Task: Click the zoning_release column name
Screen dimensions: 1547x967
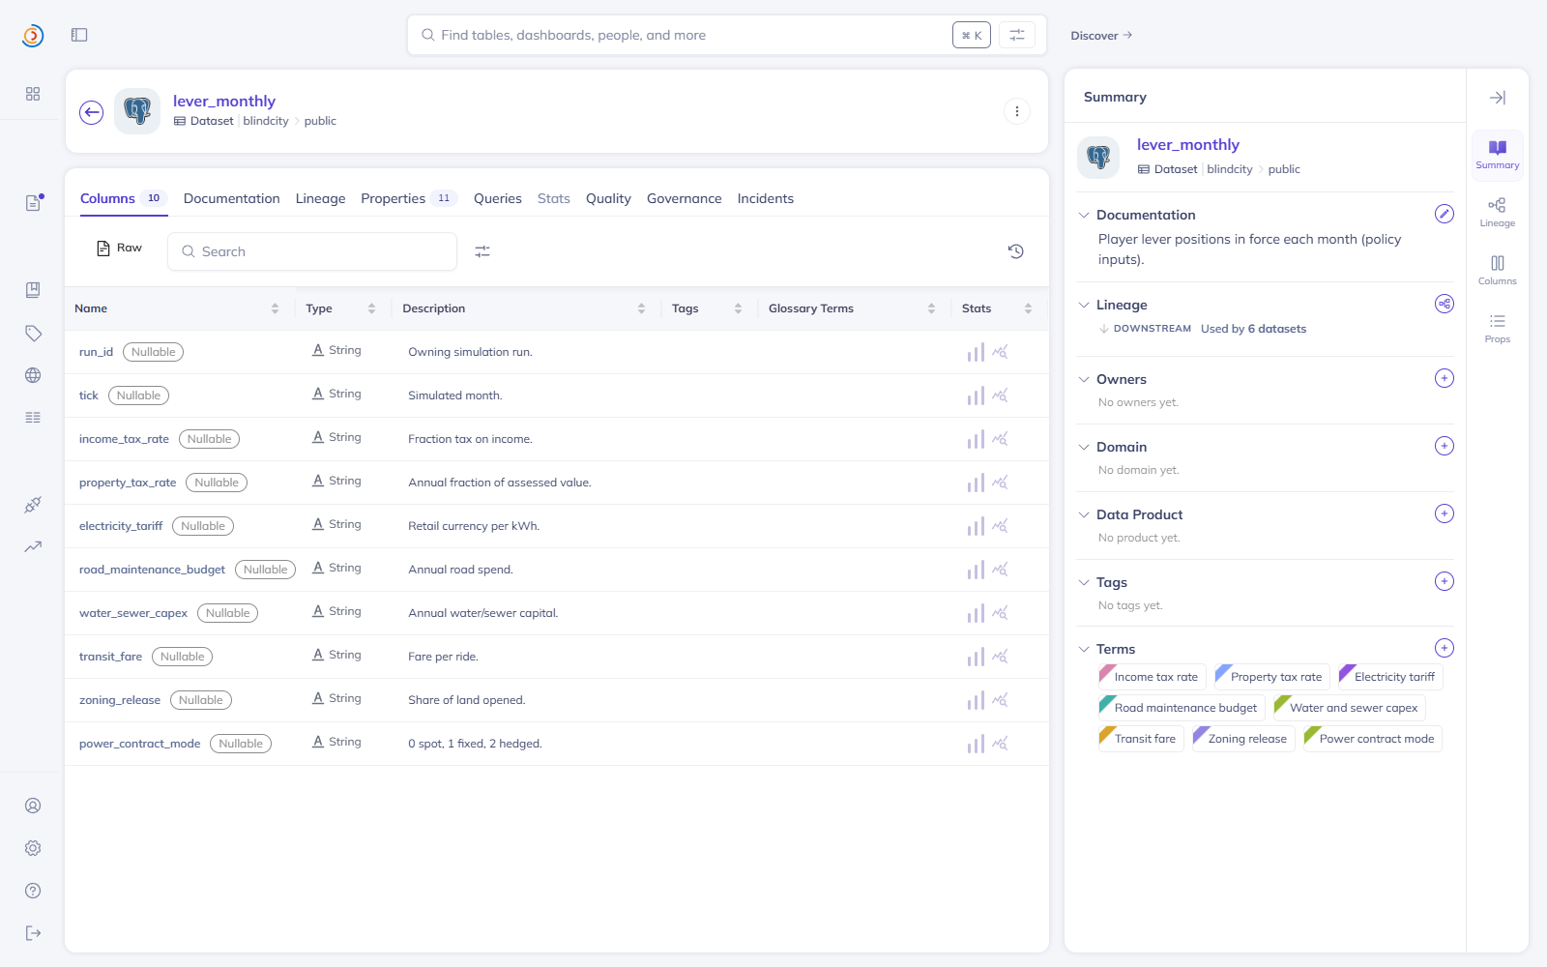Action: (x=120, y=700)
